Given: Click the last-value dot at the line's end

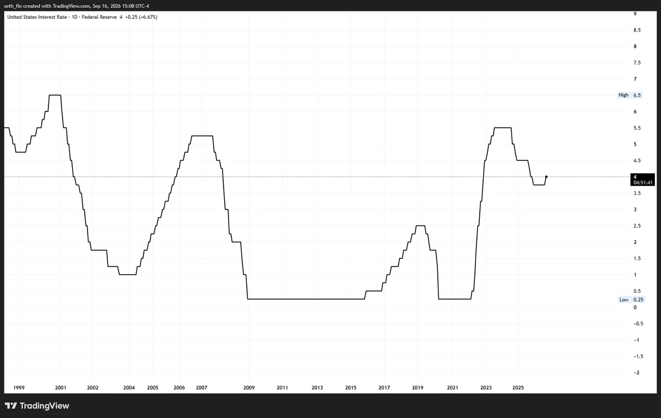Looking at the screenshot, I should click(x=546, y=176).
